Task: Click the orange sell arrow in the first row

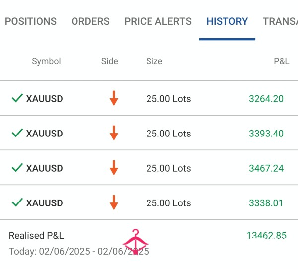Action: [x=114, y=98]
